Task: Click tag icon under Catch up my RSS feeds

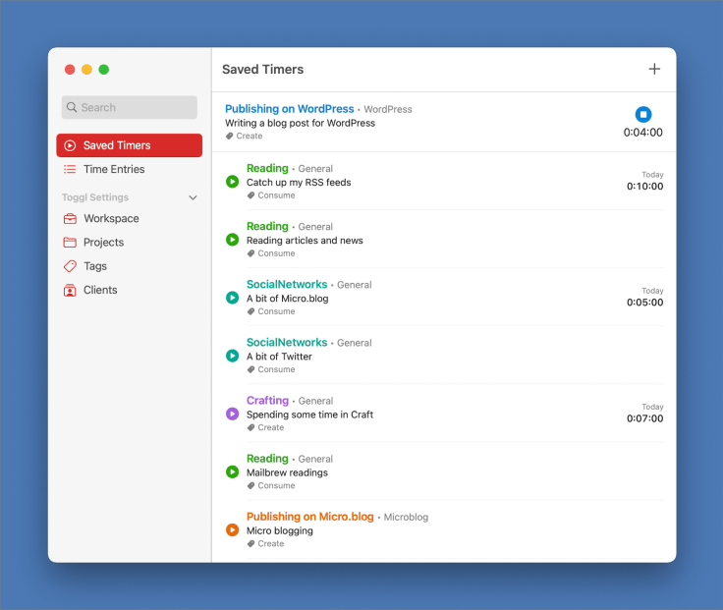Action: point(250,195)
